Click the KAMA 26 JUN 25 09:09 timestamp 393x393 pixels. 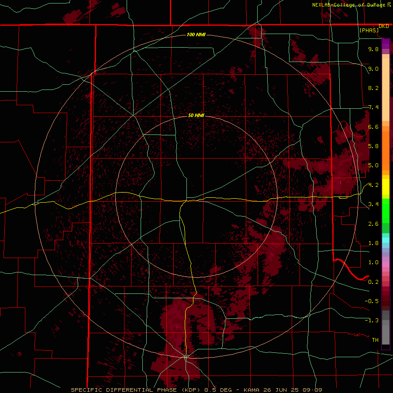[283, 390]
